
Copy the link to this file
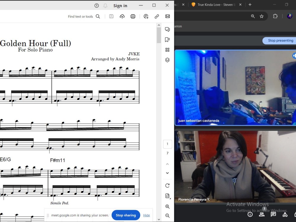coord(157,16)
